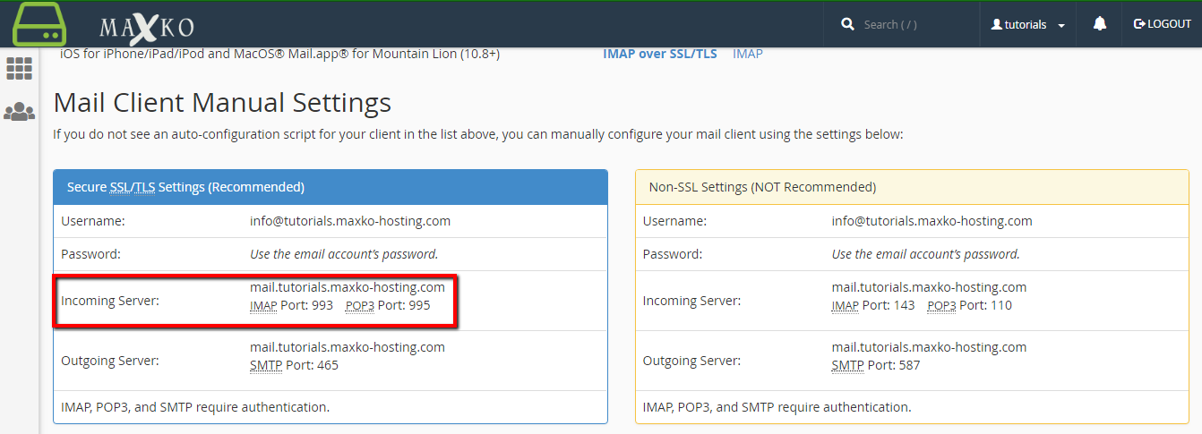Screen dimensions: 1202x434
Task: Click POP3 abbreviation next to Port 110
Action: [941, 306]
